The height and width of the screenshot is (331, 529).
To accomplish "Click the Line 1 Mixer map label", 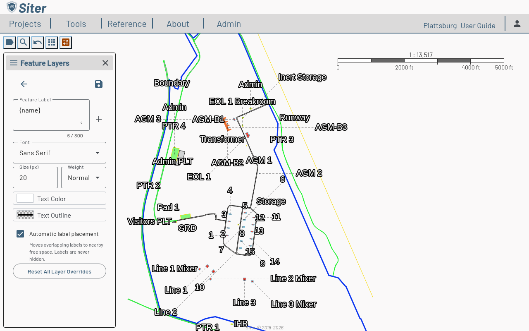I will (x=175, y=269).
